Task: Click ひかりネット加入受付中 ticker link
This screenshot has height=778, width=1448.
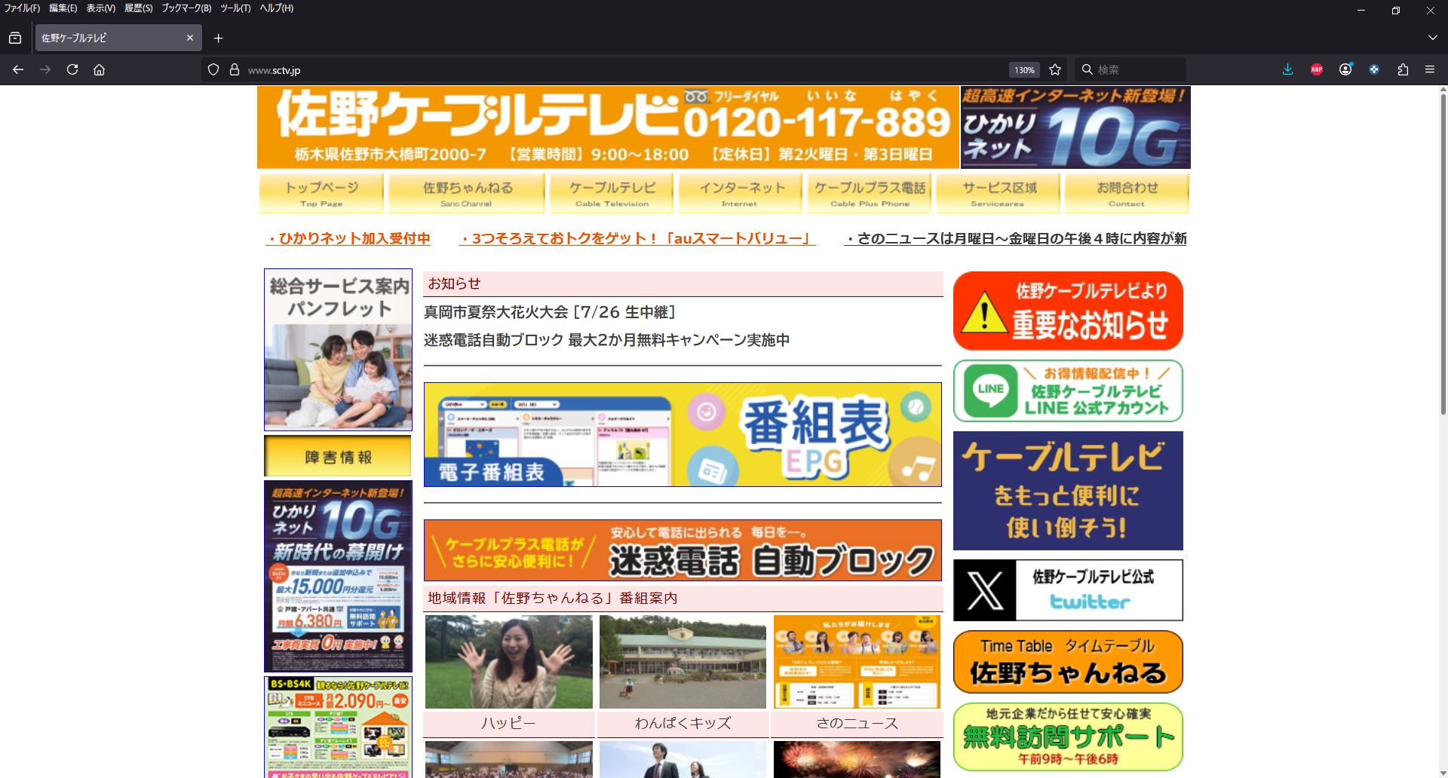Action: 349,238
